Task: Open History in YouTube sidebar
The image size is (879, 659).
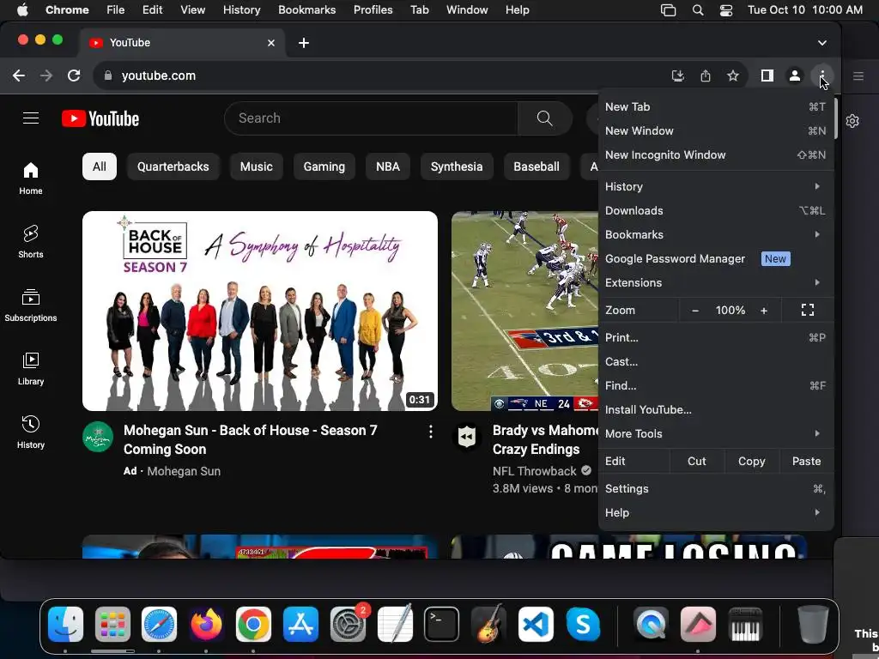Action: tap(31, 432)
